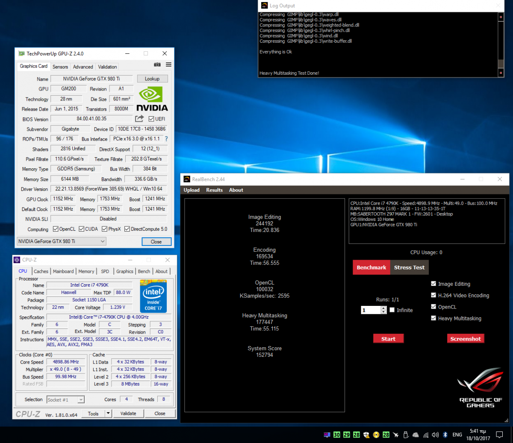Click the Lookup button in GPU-Z

pos(152,79)
